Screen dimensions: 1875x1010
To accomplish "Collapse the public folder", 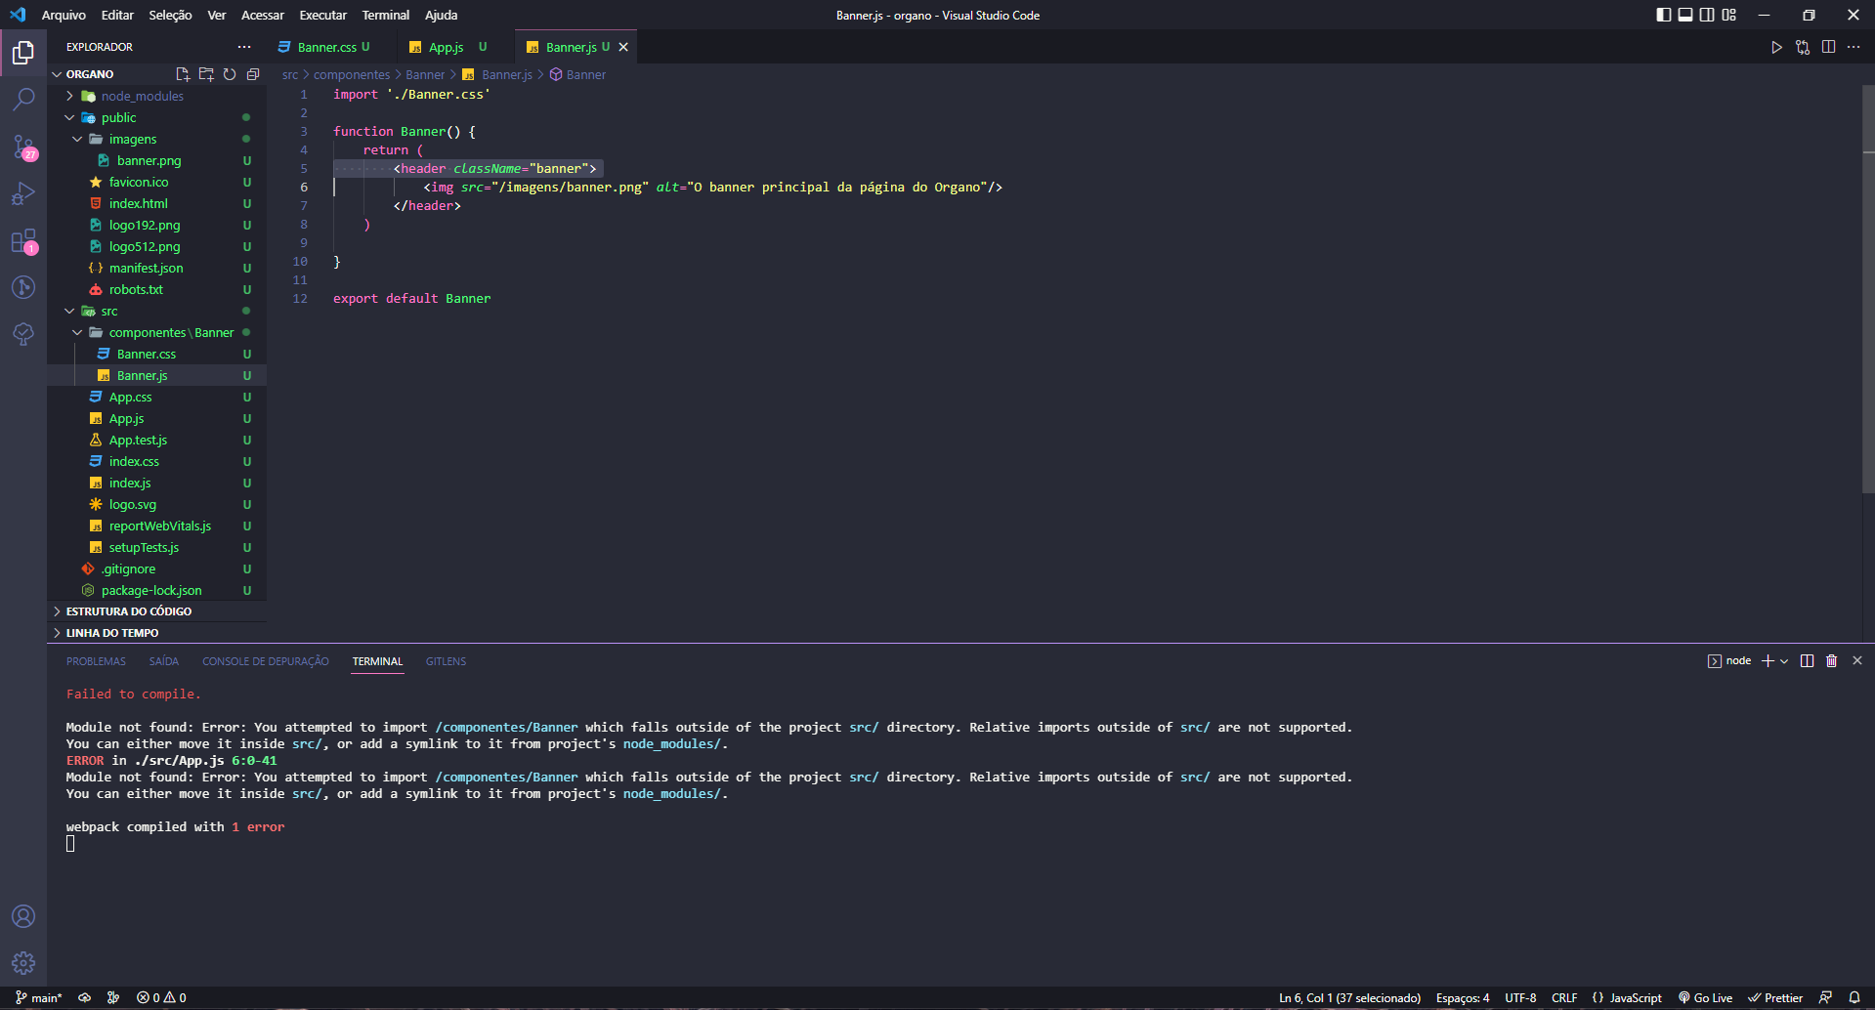I will click(x=156, y=117).
